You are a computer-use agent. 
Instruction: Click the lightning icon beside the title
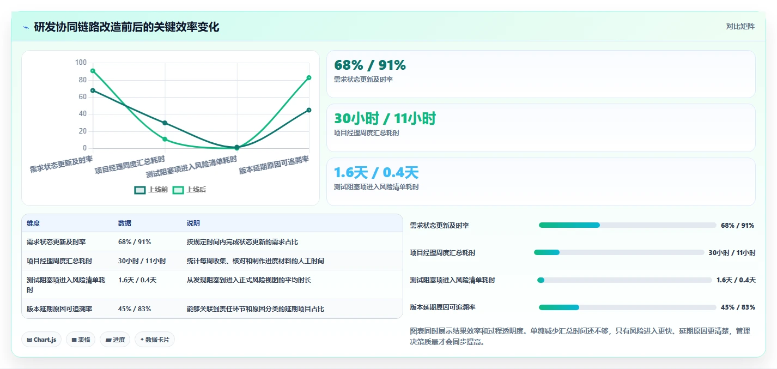(x=26, y=27)
